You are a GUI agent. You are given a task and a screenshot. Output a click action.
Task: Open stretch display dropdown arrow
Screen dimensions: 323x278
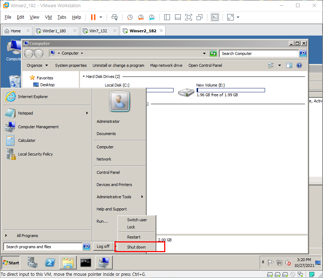[x=238, y=17]
